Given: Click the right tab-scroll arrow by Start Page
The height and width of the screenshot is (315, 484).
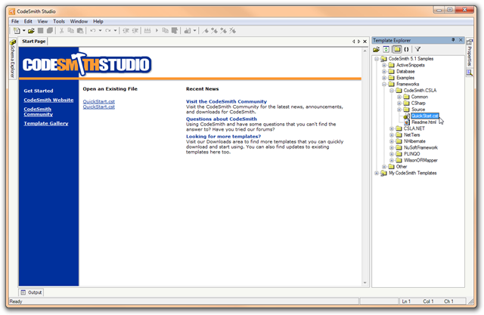Looking at the screenshot, I should click(x=358, y=42).
